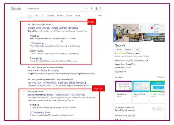This screenshot has width=174, height=125.
Task: Open About Us link under organic result
Action: point(35,105)
